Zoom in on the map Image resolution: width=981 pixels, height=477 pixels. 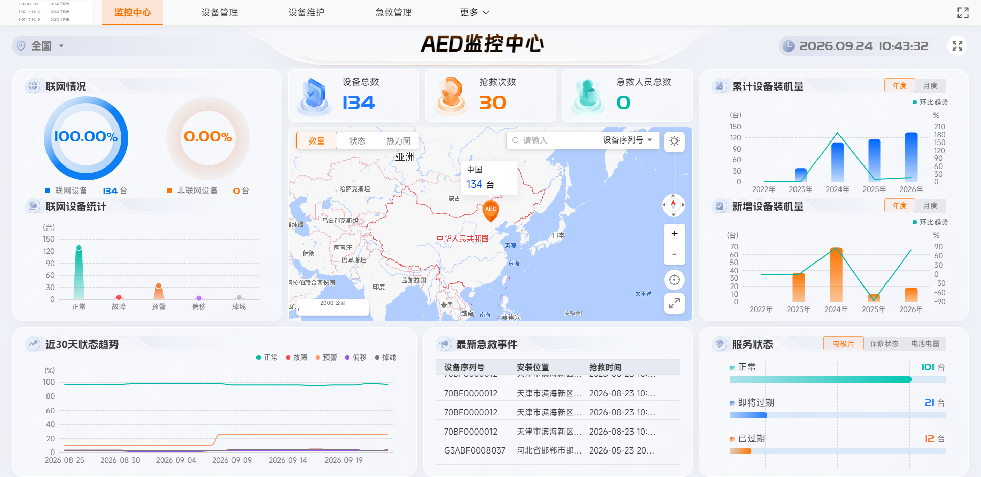tap(674, 234)
